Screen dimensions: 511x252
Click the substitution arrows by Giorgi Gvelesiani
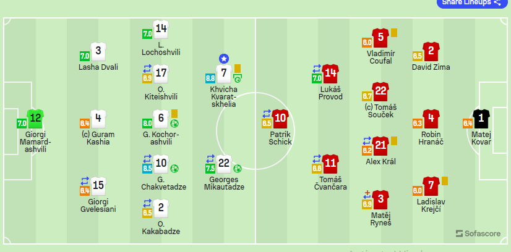point(85,181)
